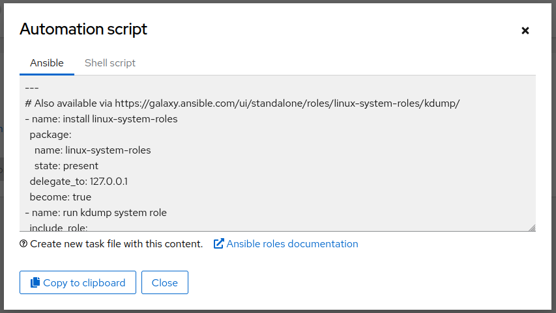Image resolution: width=556 pixels, height=313 pixels.
Task: Click the 'delegate_to: 127.0.0.1' line
Action: coord(78,182)
